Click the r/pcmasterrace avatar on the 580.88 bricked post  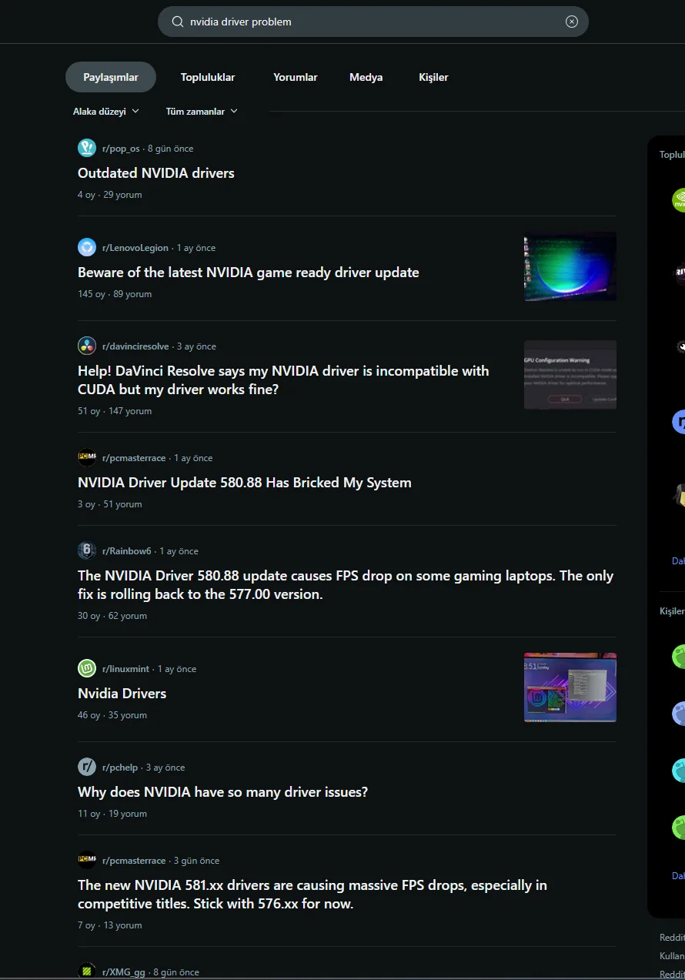tap(87, 457)
